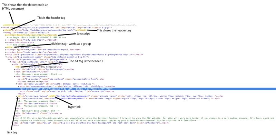Expand the blq-bbccookies-tmpl script node

(6, 50)
